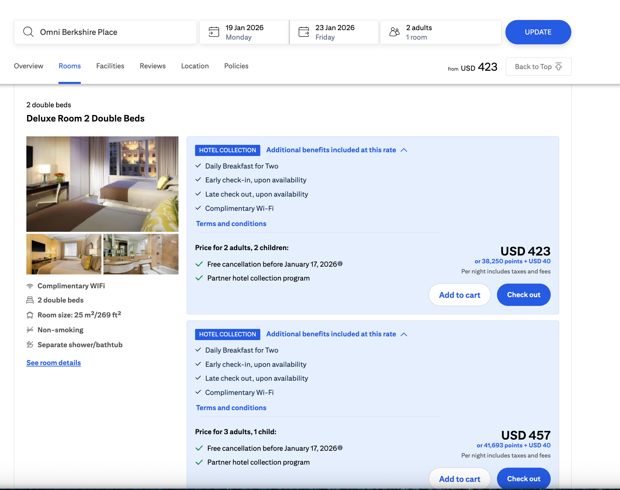The image size is (620, 490).
Task: Click the guests people icon
Action: coord(395,32)
